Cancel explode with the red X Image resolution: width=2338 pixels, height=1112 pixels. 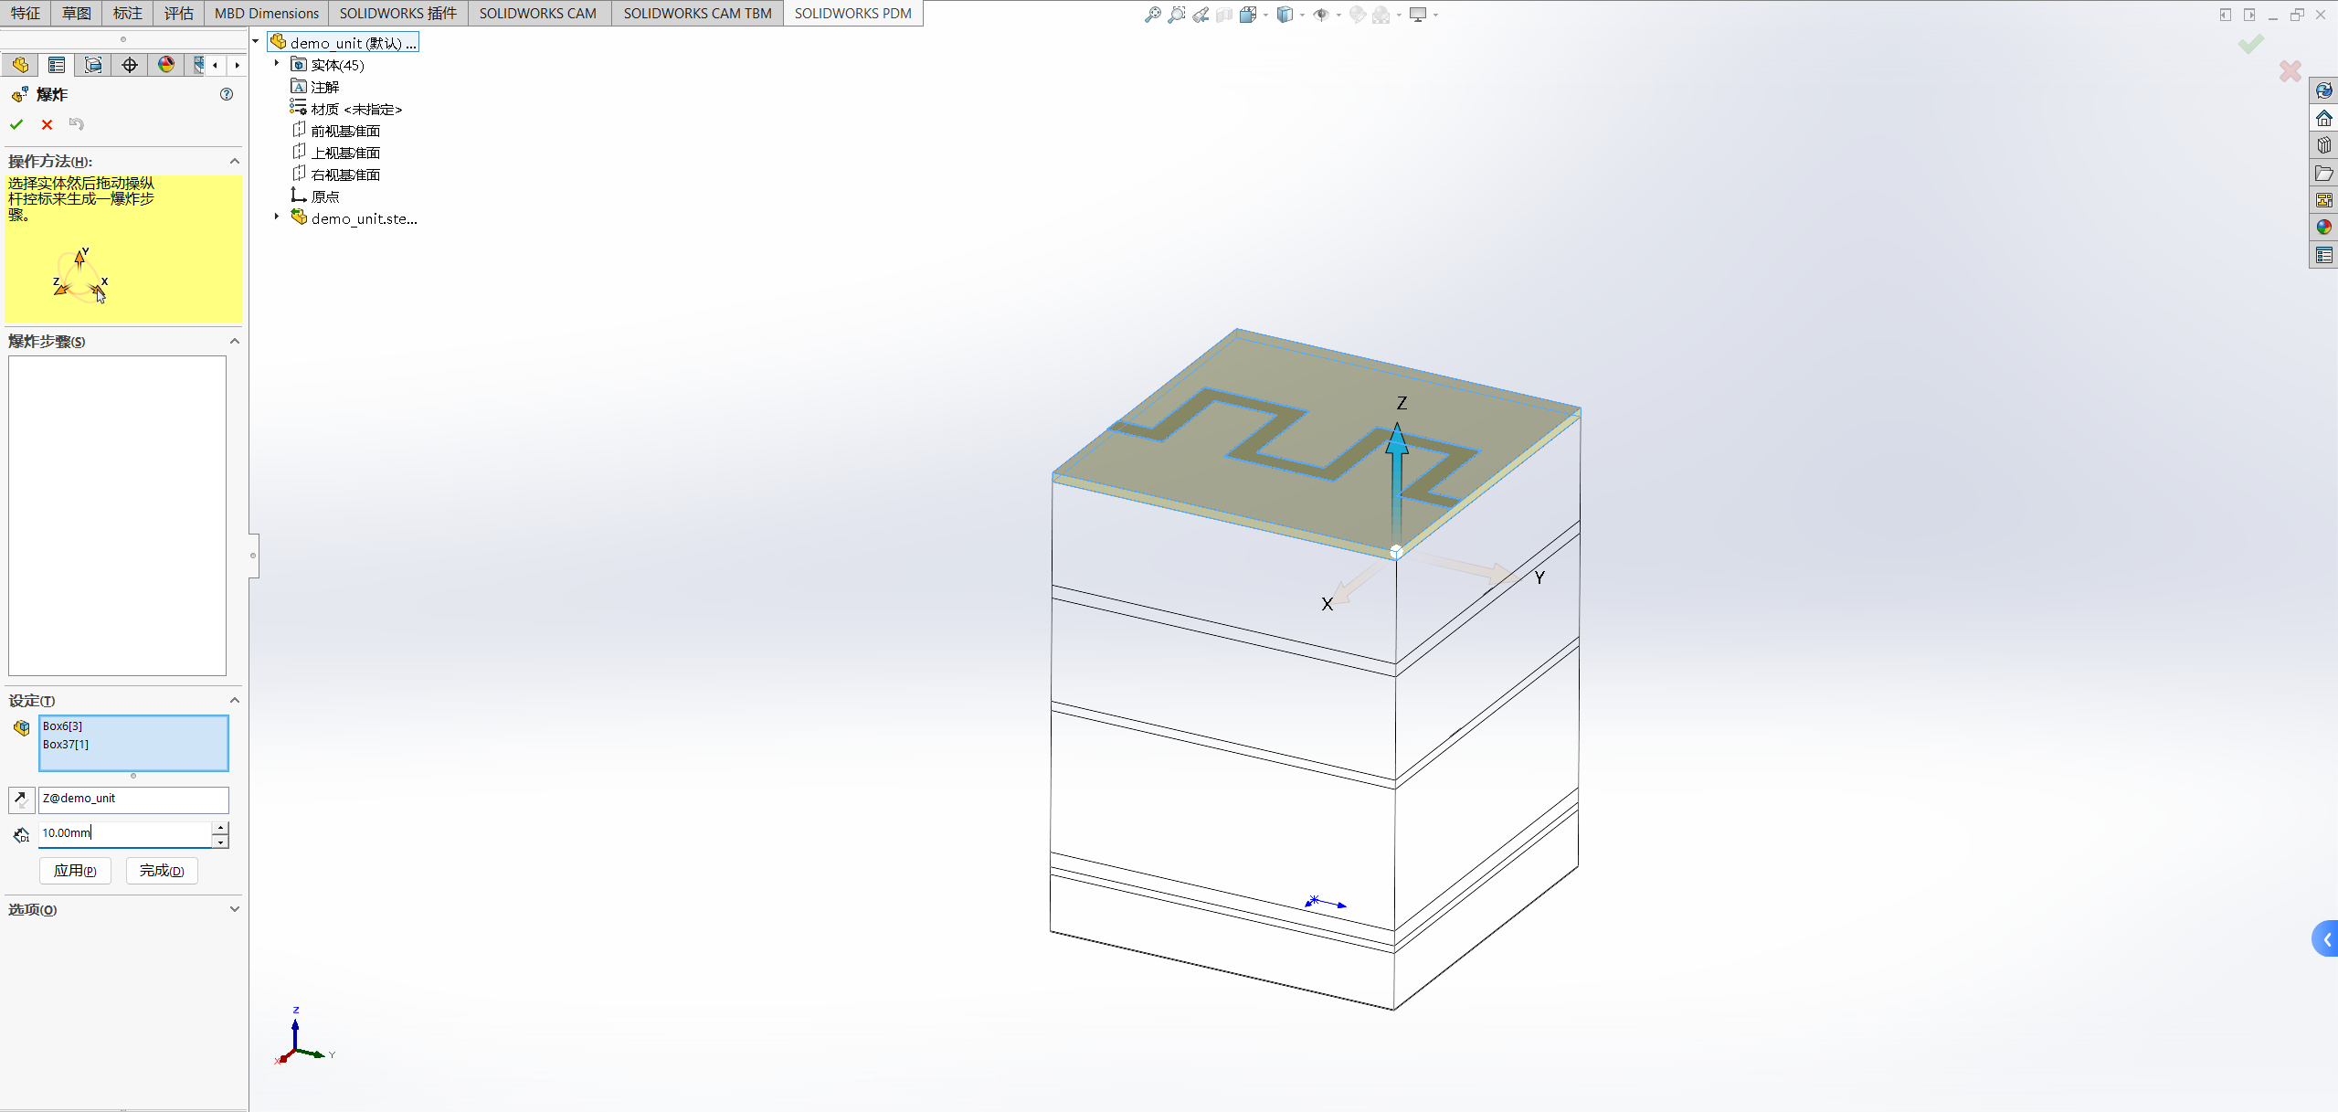(x=48, y=124)
